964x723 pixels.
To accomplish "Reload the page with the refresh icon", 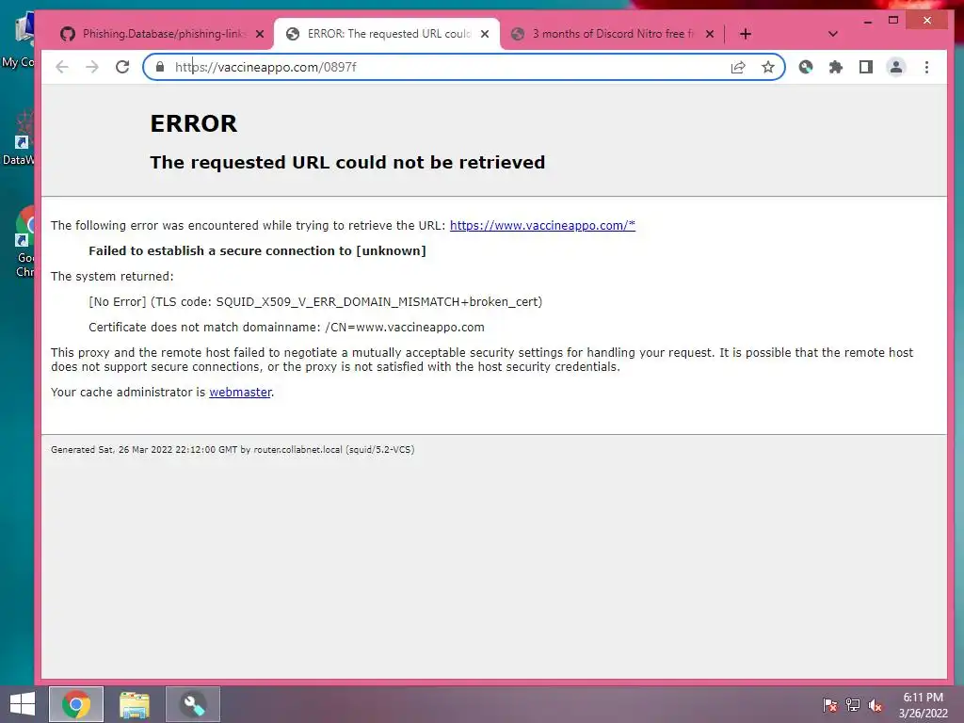I will point(122,67).
